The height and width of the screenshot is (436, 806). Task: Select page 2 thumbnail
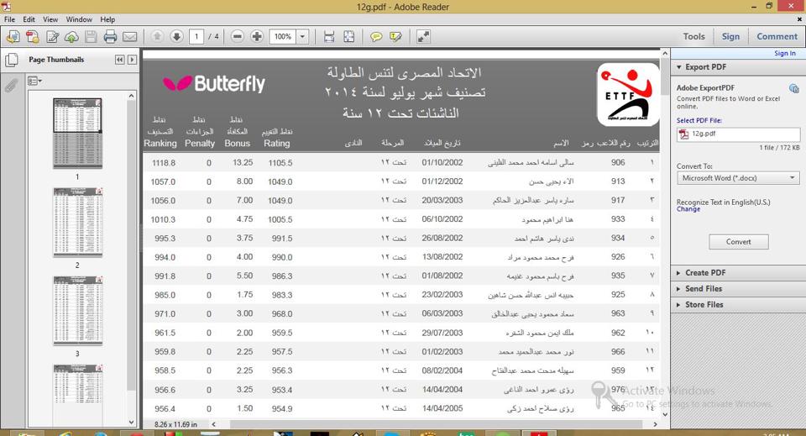[77, 222]
